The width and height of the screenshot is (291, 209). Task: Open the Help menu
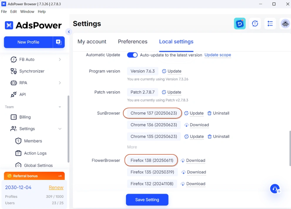tap(42, 11)
